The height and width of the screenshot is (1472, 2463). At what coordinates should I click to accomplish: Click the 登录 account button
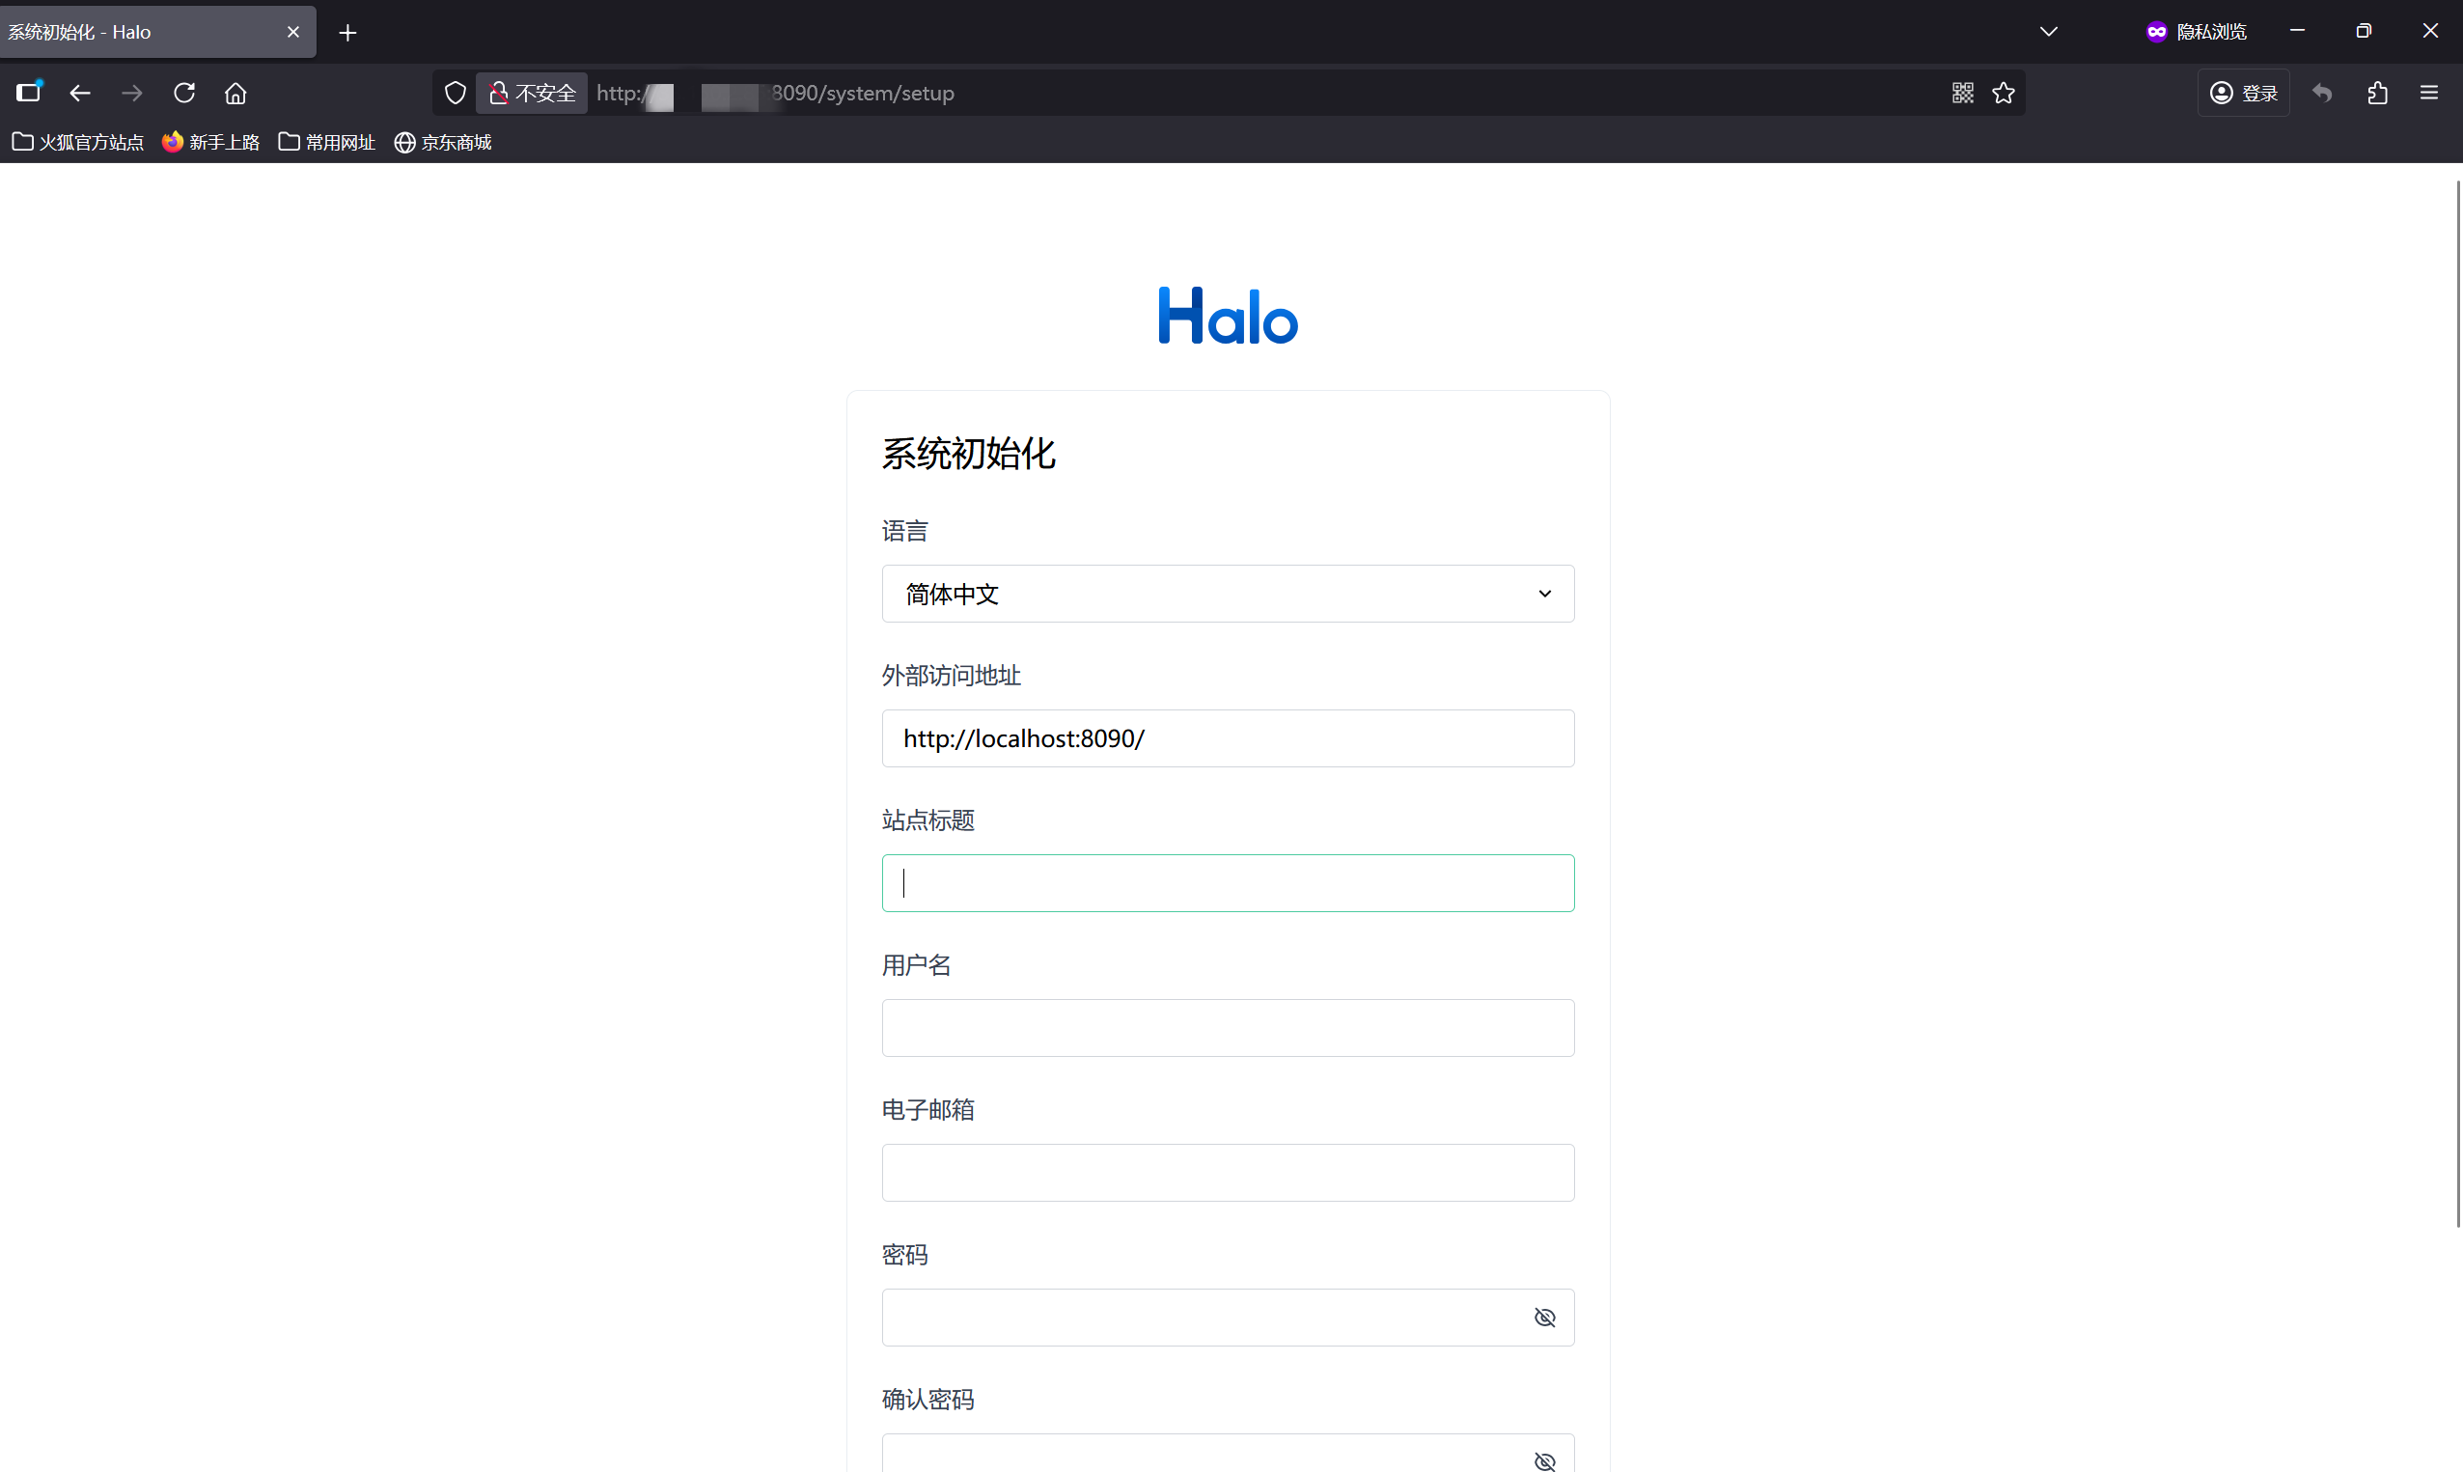click(x=2243, y=94)
